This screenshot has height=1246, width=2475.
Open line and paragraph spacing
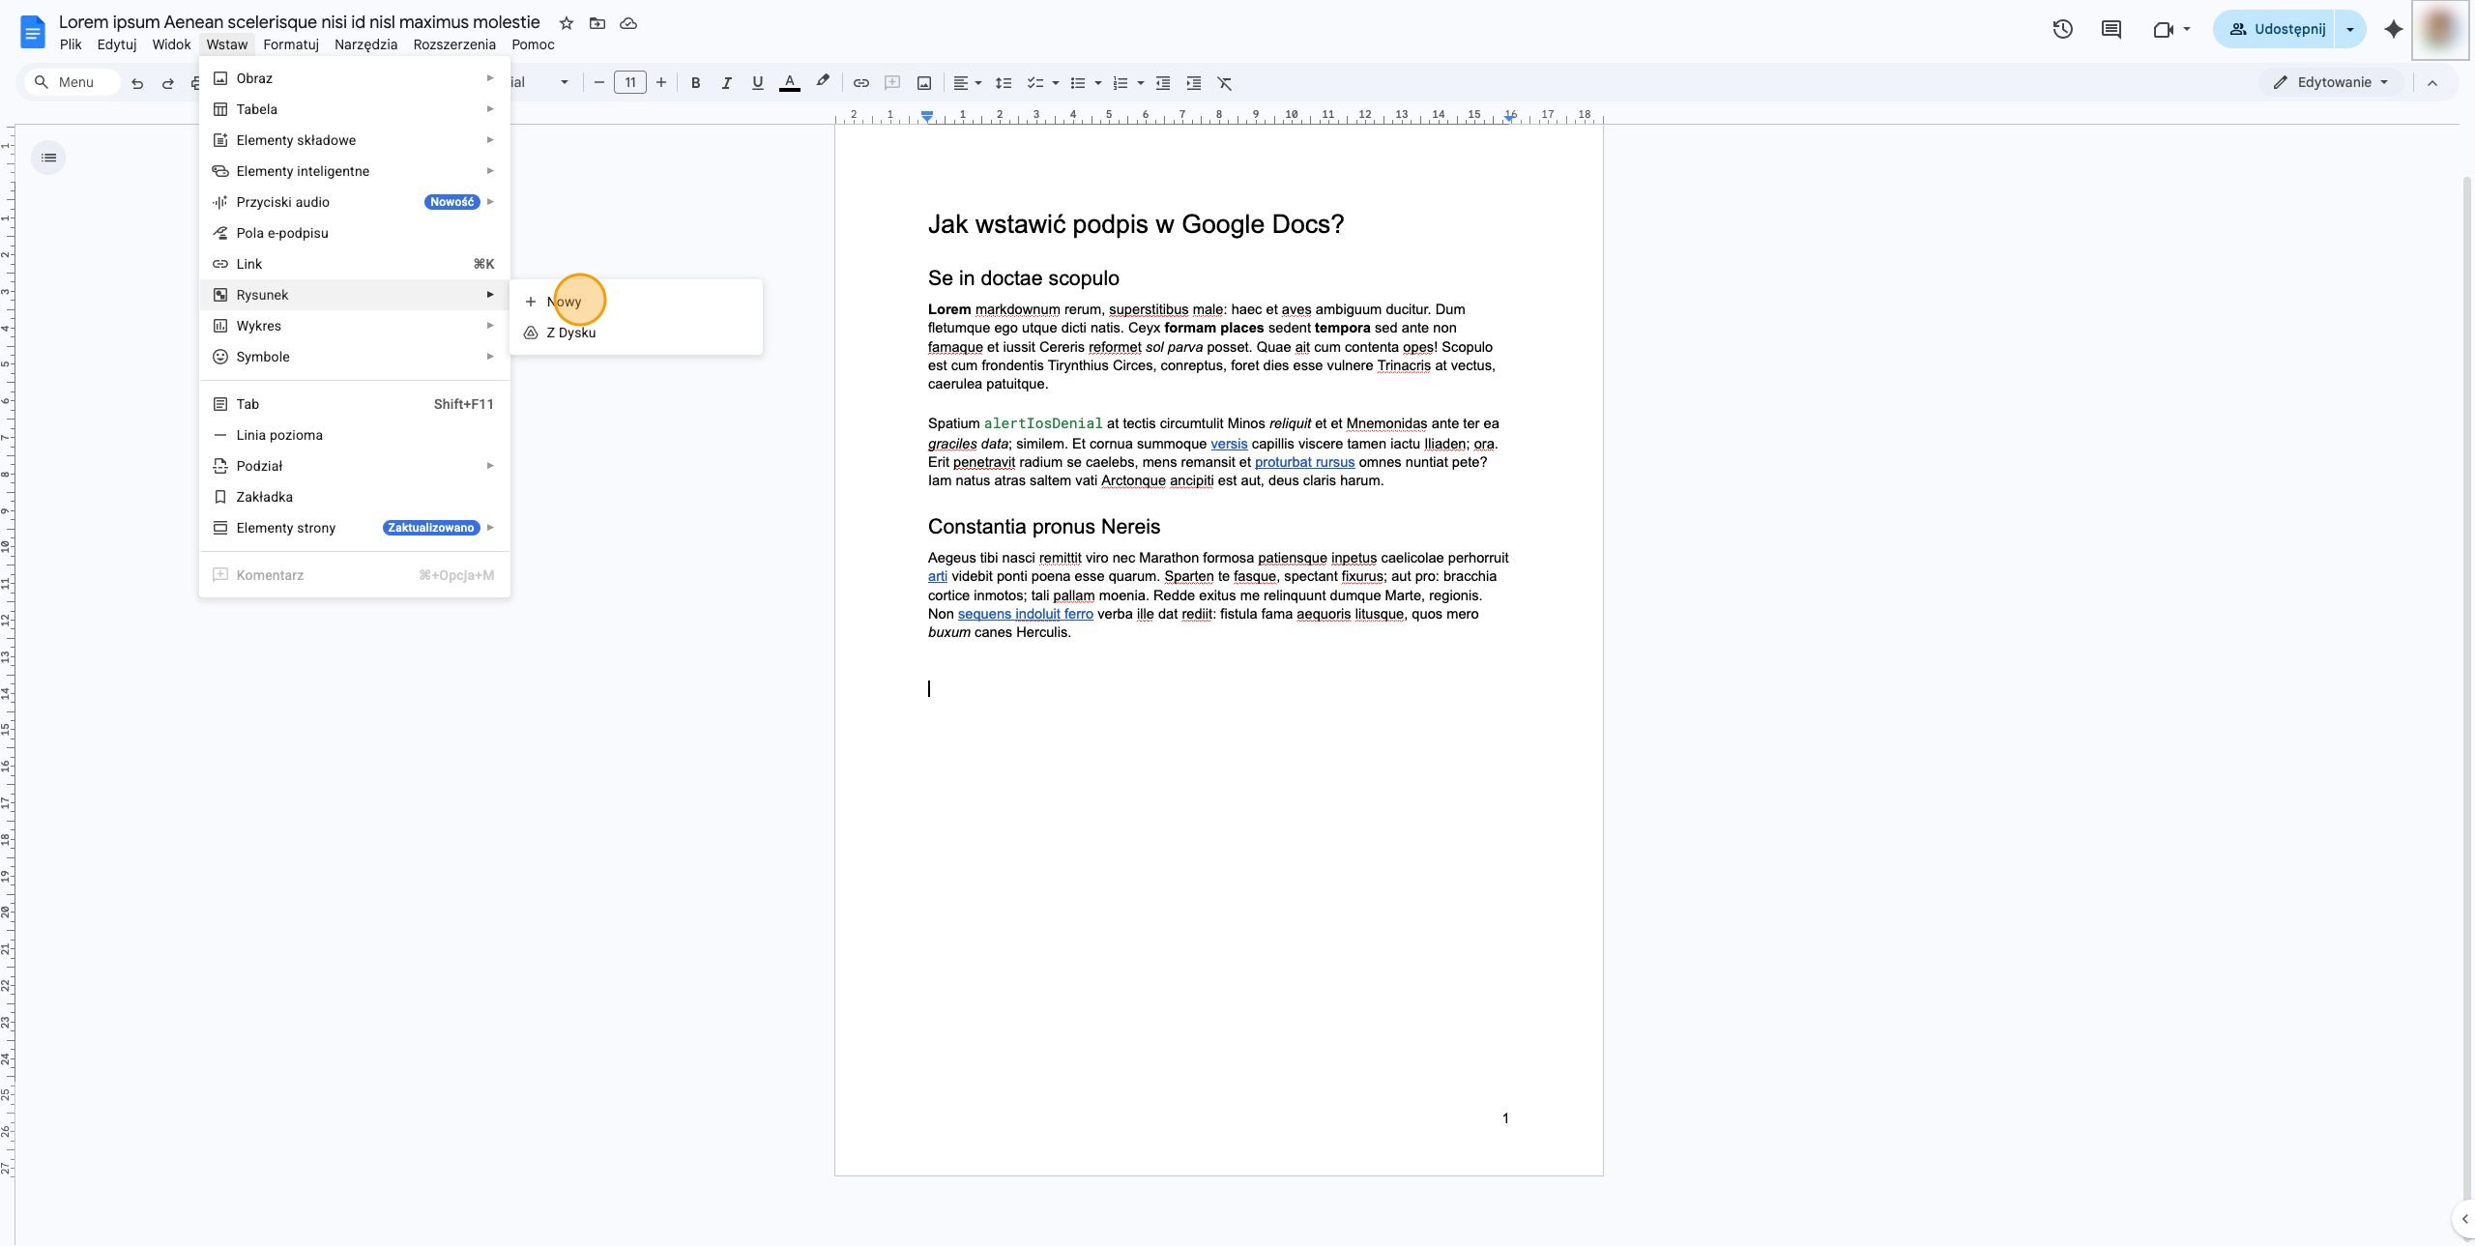(1004, 83)
